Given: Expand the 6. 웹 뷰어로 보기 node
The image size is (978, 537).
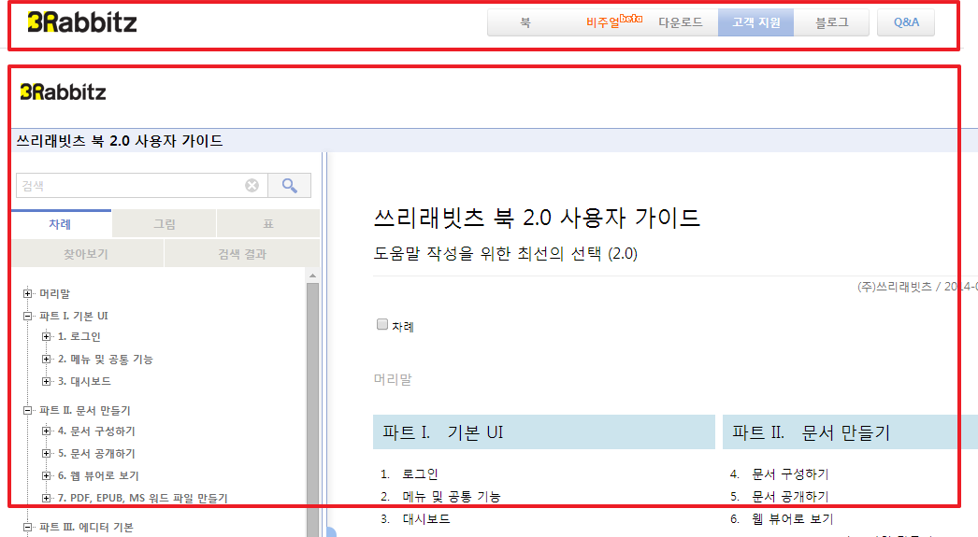Looking at the screenshot, I should coord(46,476).
